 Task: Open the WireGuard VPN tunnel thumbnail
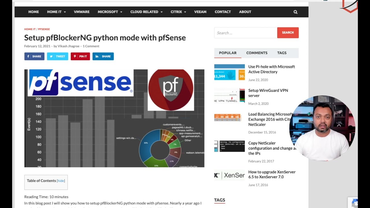point(230,96)
